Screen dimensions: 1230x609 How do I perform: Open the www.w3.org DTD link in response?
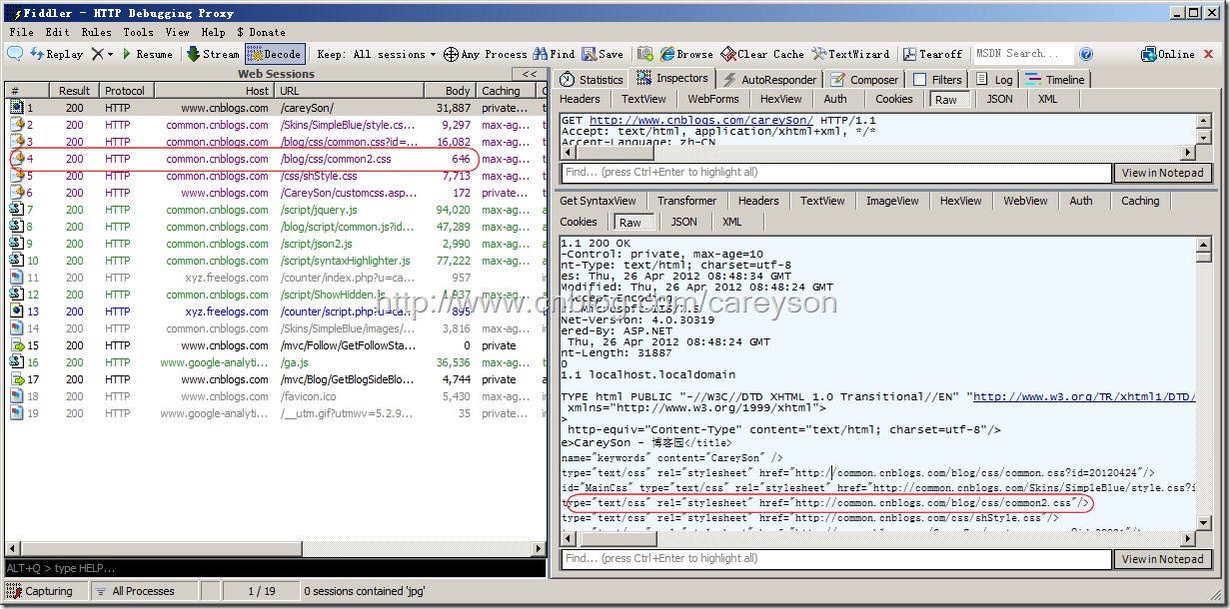pos(1083,396)
